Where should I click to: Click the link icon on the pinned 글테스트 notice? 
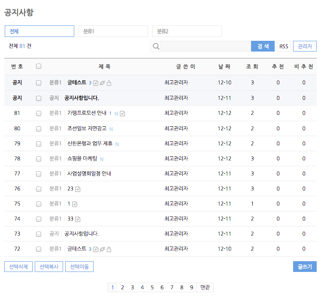(102, 83)
